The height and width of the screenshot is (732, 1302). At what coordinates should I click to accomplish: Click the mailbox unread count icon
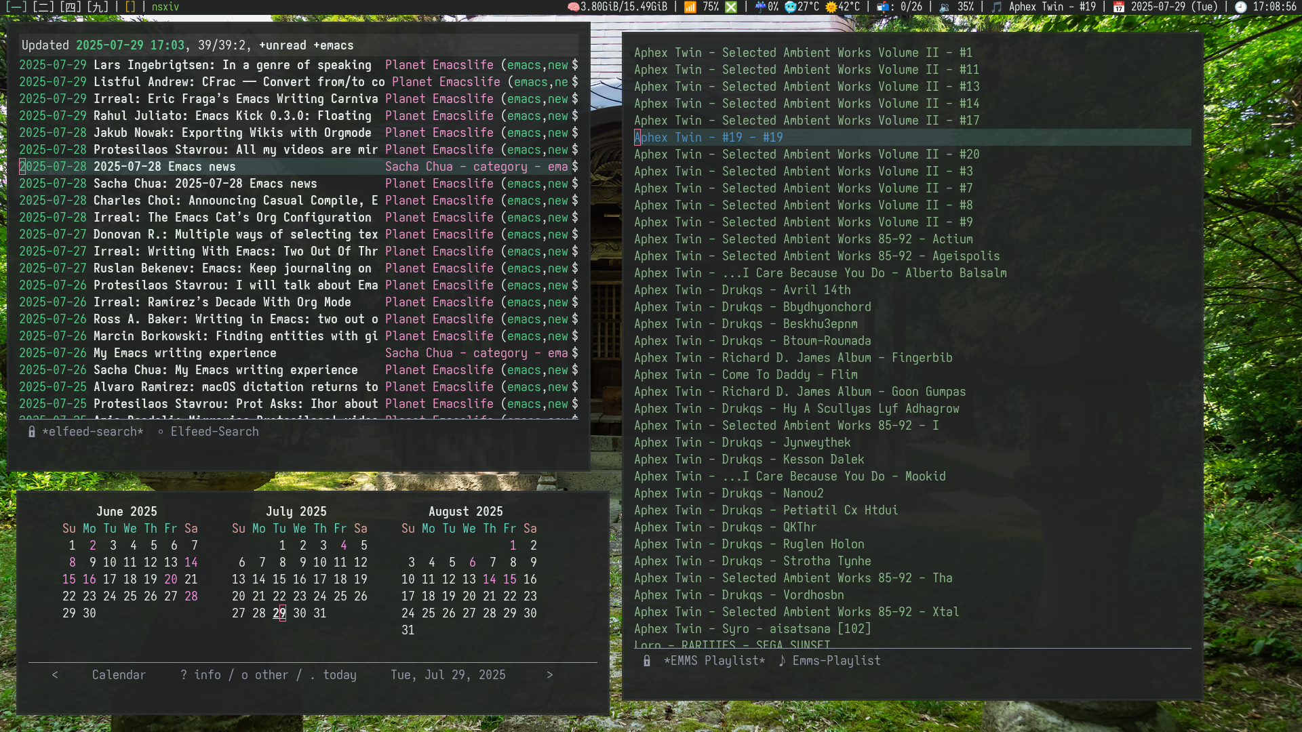tap(882, 7)
